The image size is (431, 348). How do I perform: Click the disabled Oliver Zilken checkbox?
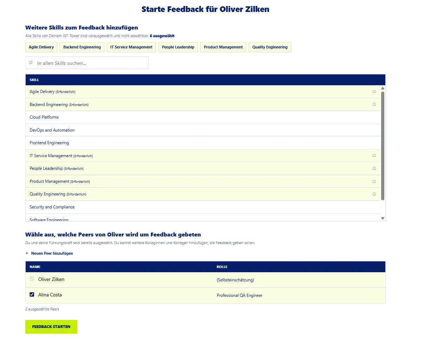[32, 279]
